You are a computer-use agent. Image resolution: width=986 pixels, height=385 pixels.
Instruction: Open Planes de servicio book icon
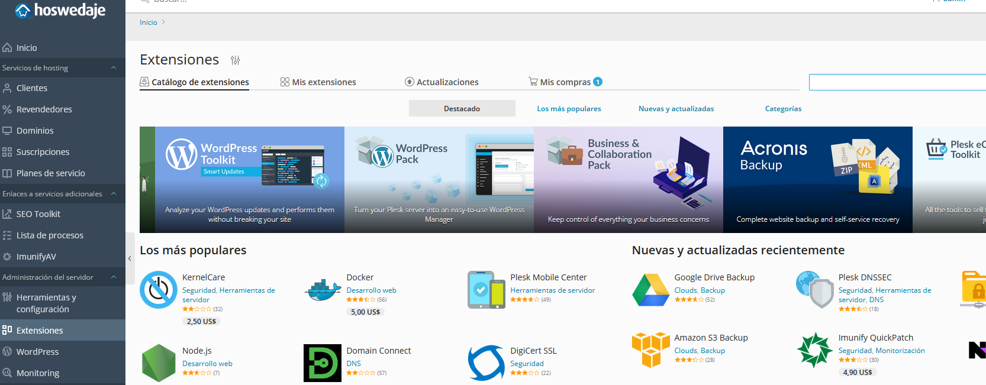pos(7,173)
